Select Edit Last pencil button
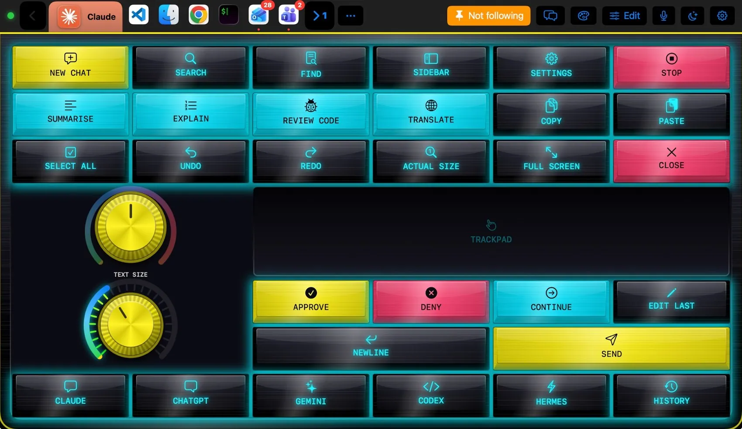This screenshot has width=742, height=429. coord(671,301)
